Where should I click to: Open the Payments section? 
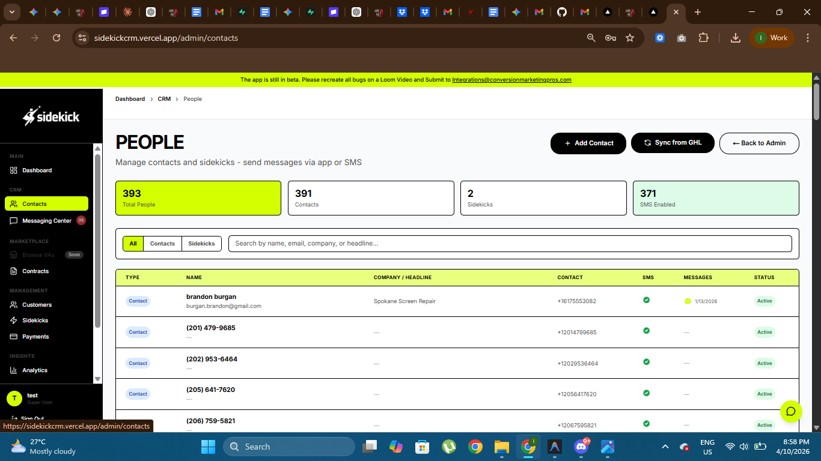35,336
